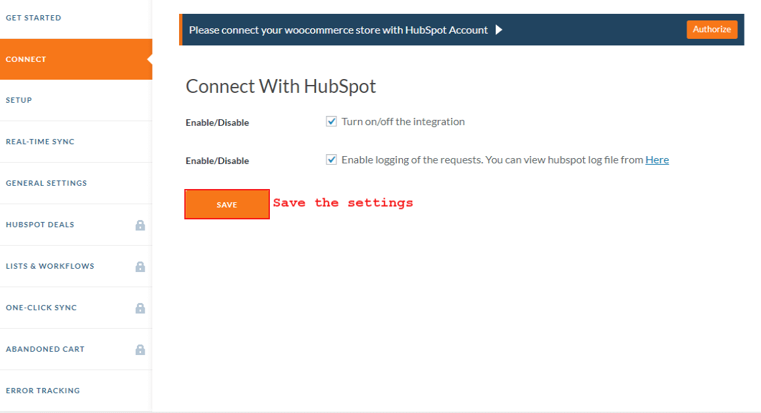The image size is (761, 413).
Task: Open the Real-Time Sync section
Action: tap(76, 142)
